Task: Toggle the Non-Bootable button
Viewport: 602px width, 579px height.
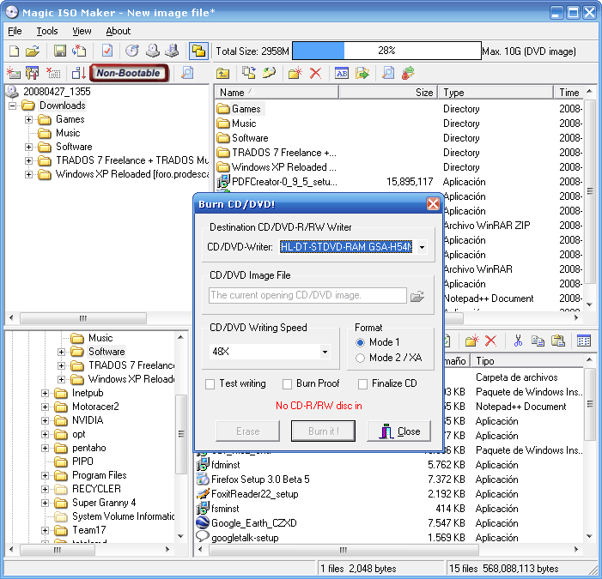Action: [x=129, y=73]
